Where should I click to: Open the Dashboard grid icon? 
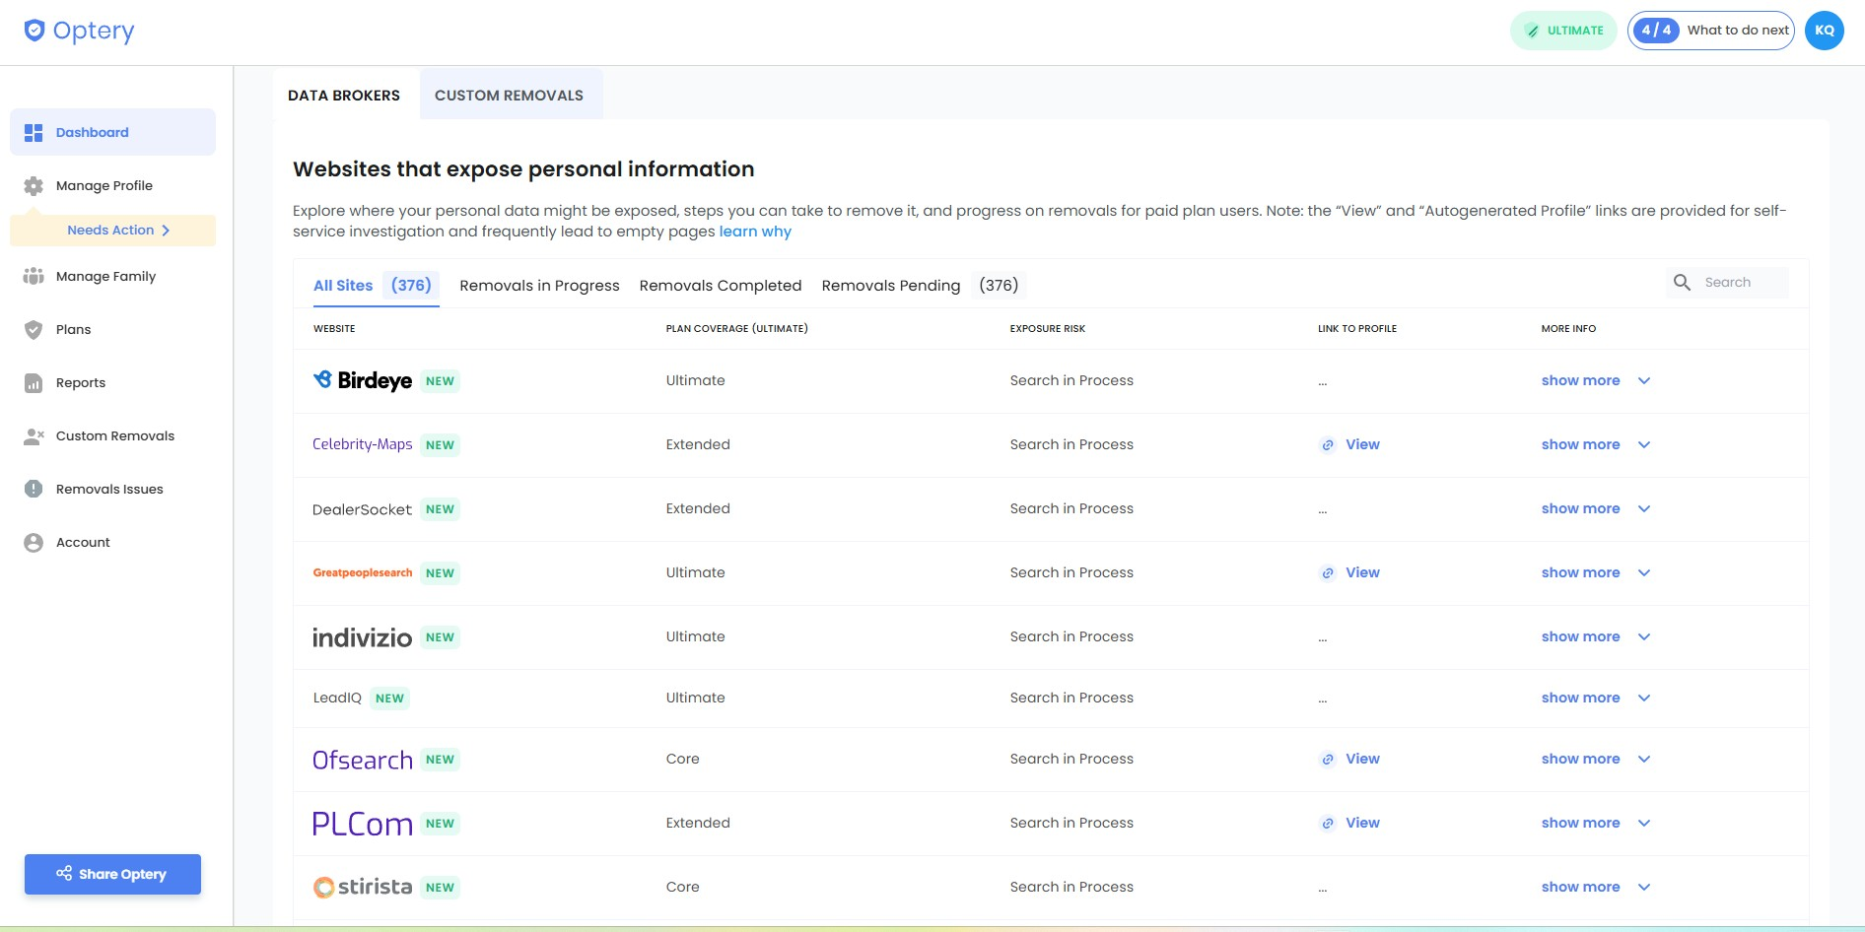pyautogui.click(x=34, y=133)
